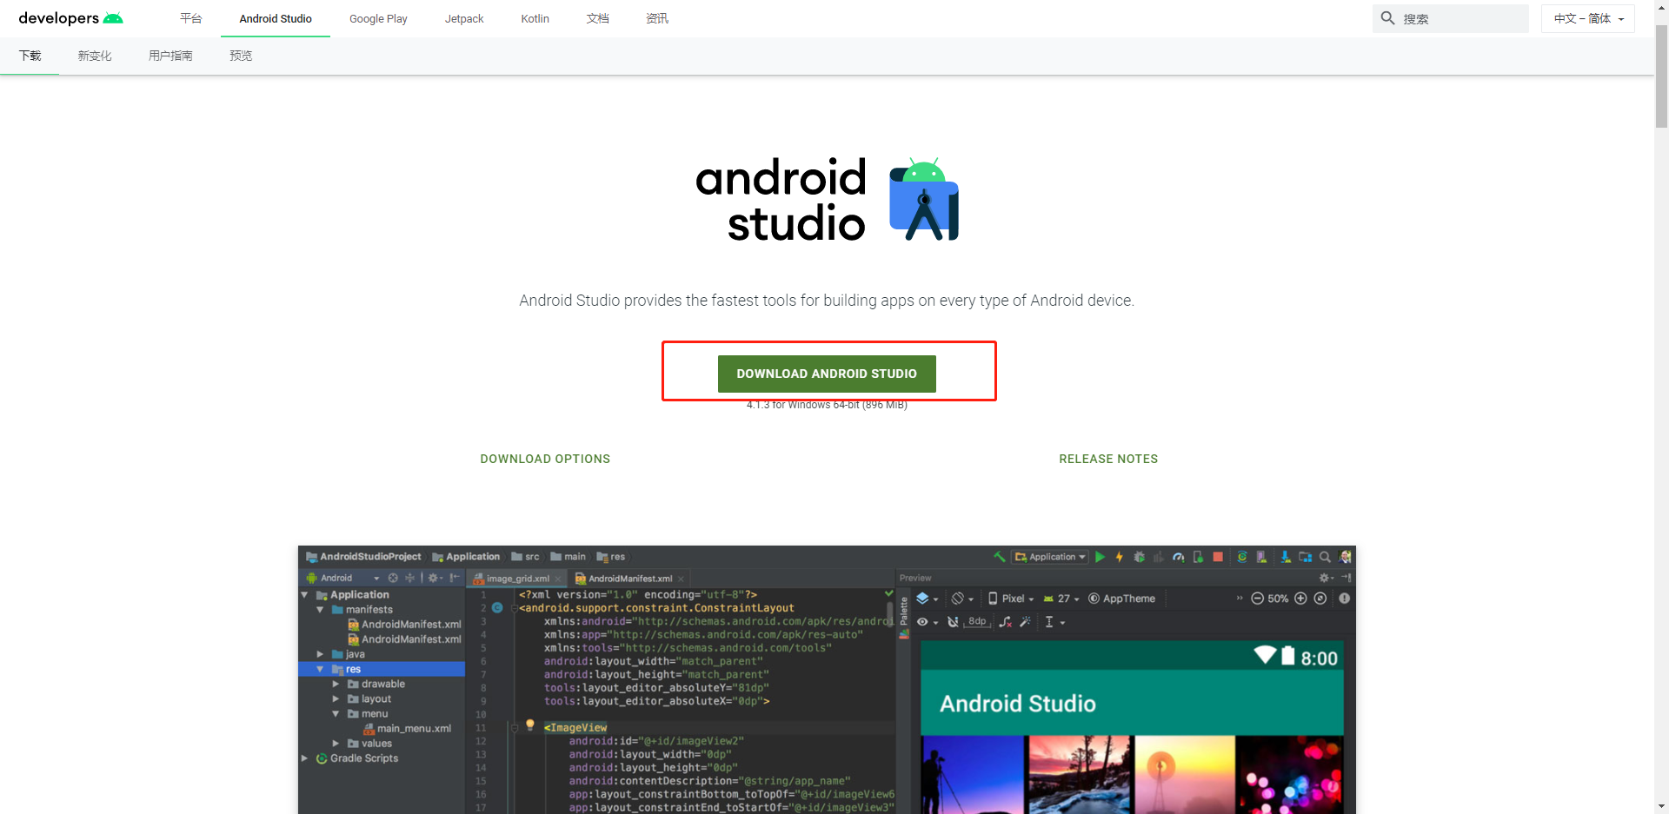The height and width of the screenshot is (814, 1669).
Task: Open the Application run configuration dropdown
Action: [x=1050, y=557]
